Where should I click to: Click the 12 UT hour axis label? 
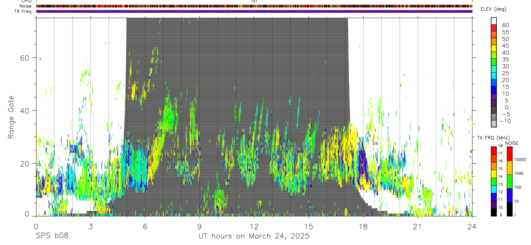pos(254,226)
